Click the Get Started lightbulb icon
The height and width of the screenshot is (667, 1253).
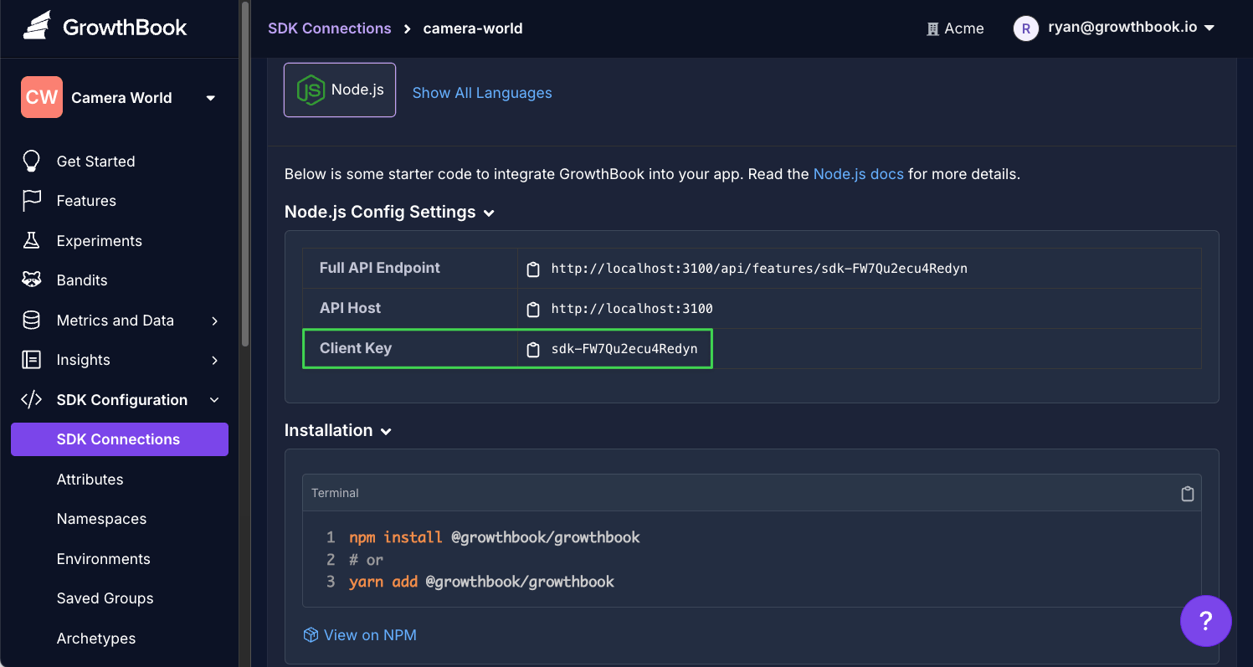click(x=31, y=162)
